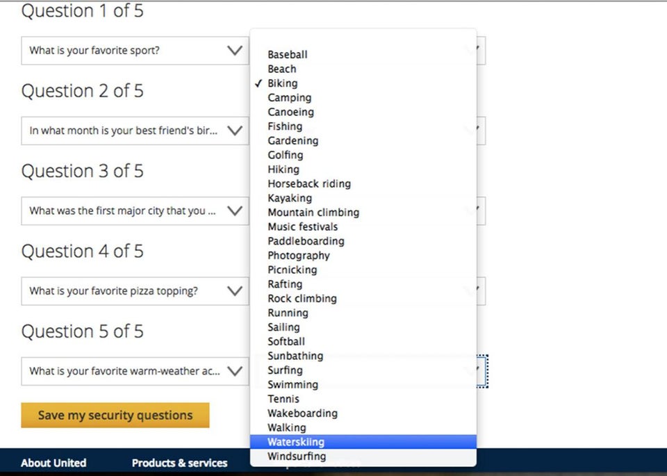Expand the favorite pizza topping dropdown
Screen dimensions: 667x476
click(x=134, y=291)
